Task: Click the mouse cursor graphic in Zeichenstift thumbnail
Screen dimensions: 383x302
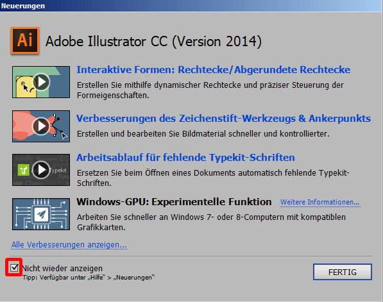Action: click(64, 135)
